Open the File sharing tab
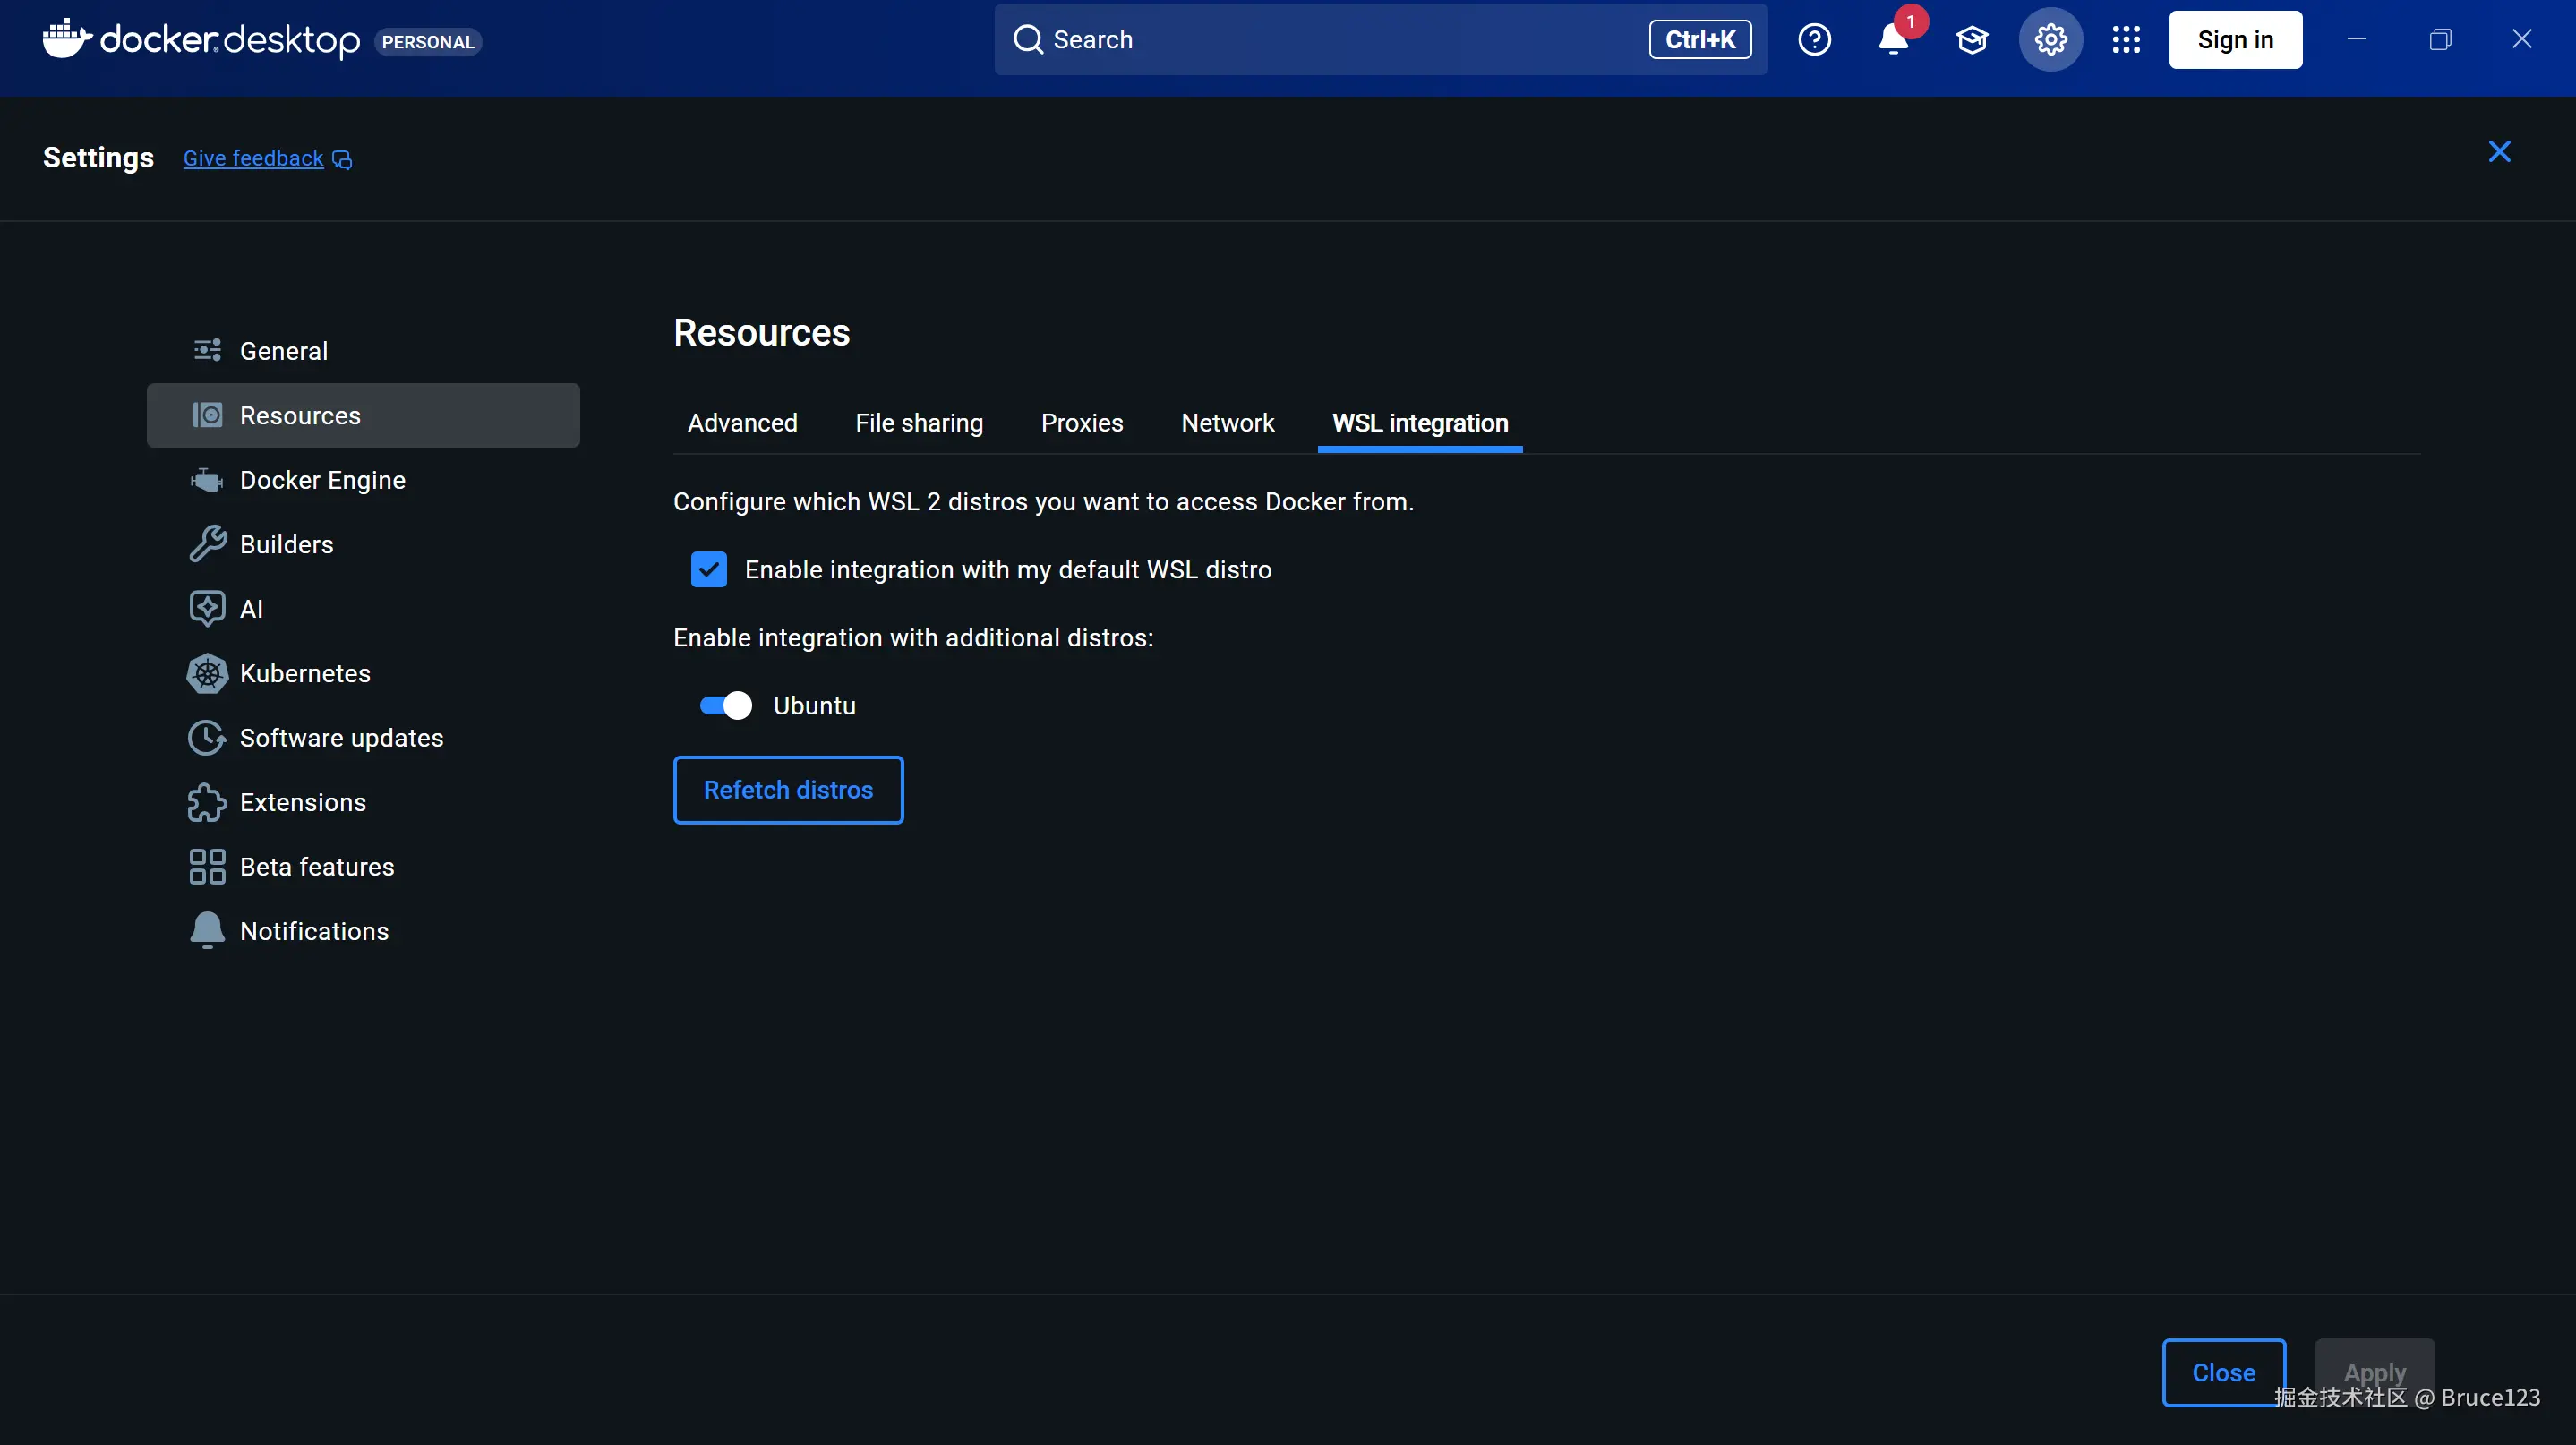 click(919, 423)
